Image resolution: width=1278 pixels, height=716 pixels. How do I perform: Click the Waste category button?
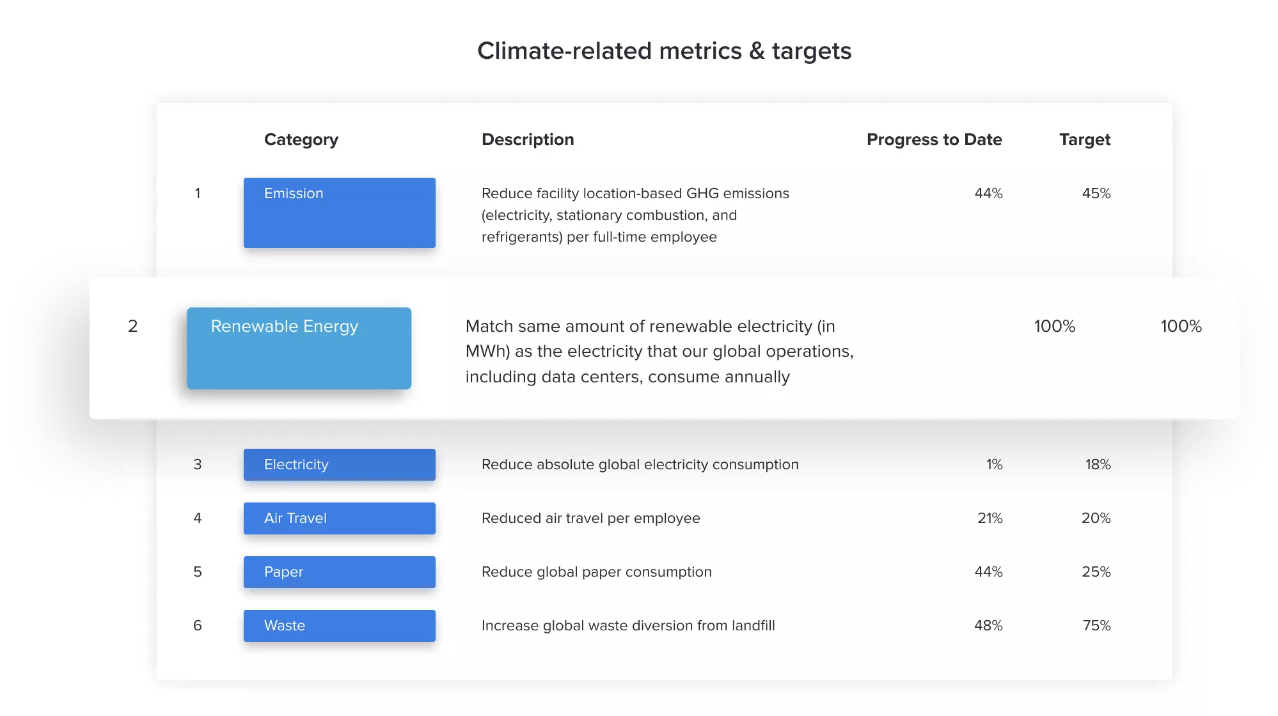click(339, 626)
